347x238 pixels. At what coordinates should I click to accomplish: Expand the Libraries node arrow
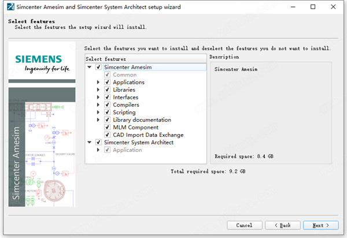pos(98,90)
